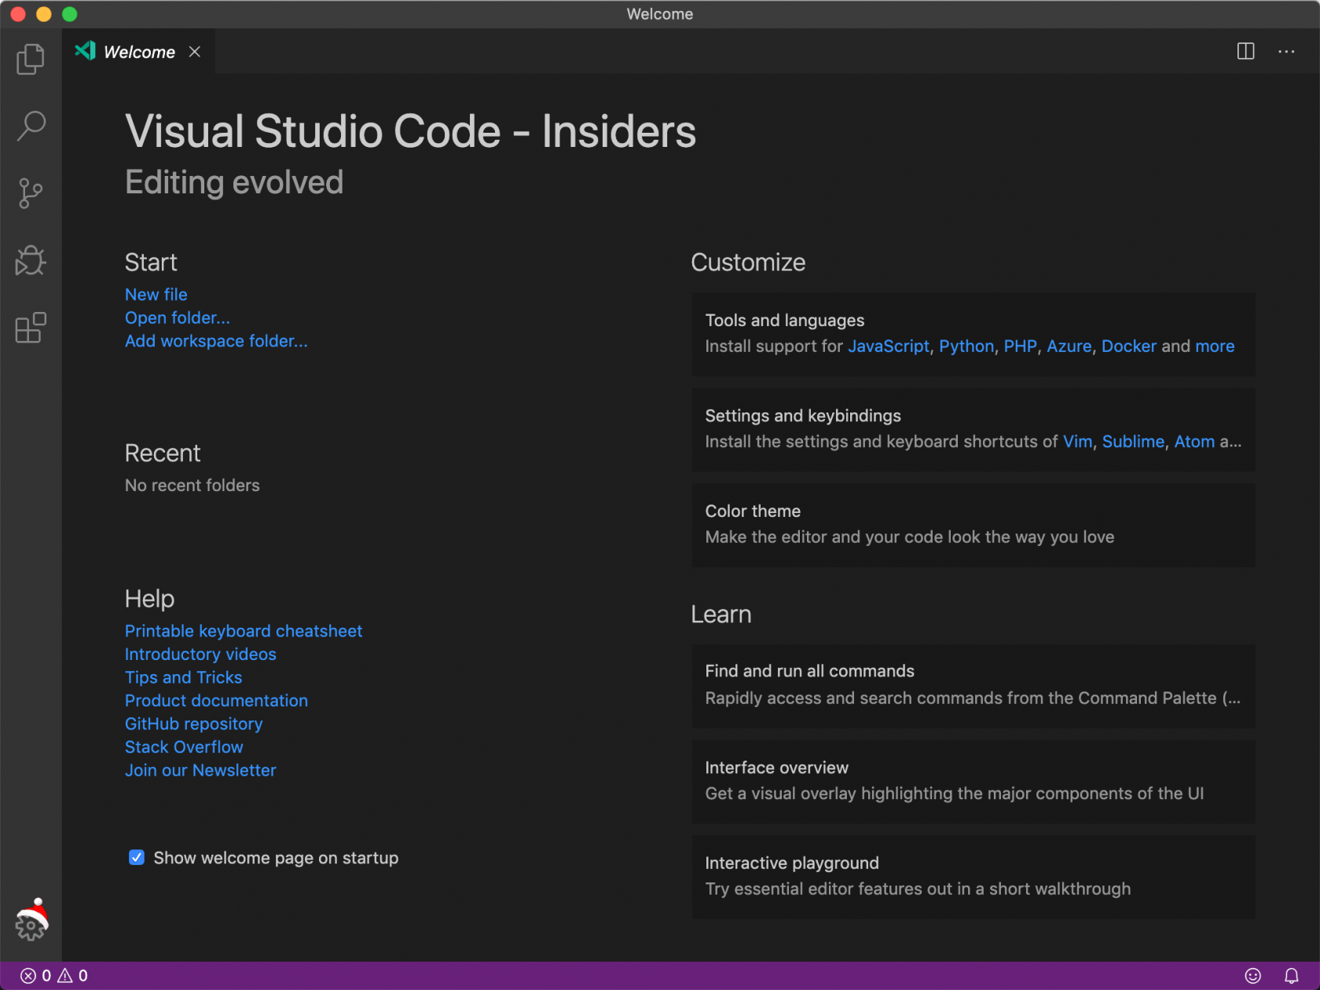Open the More Actions ellipsis menu

1286,51
